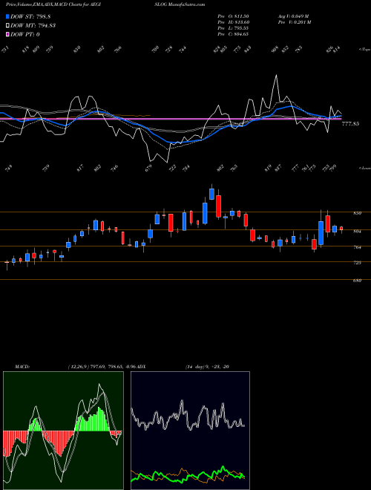Click the 689 price axis label

(x=357, y=281)
